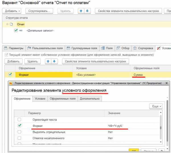
Task: Uncheck the Формат parameter checkbox in dialog
Action: 19,126
